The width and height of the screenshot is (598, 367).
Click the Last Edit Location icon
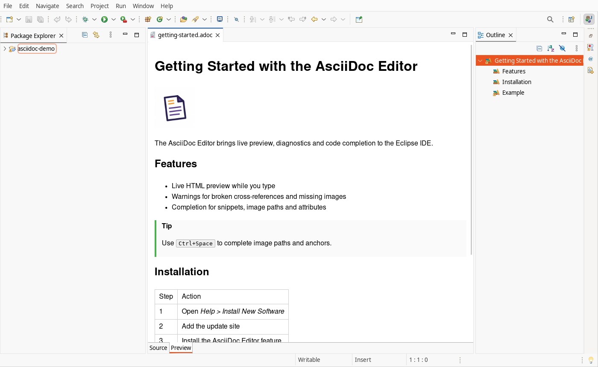291,19
